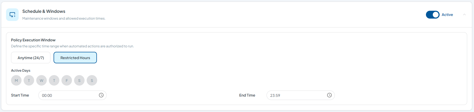This screenshot has width=474, height=112.
Task: Click the Active label beside the switch
Action: tap(447, 15)
